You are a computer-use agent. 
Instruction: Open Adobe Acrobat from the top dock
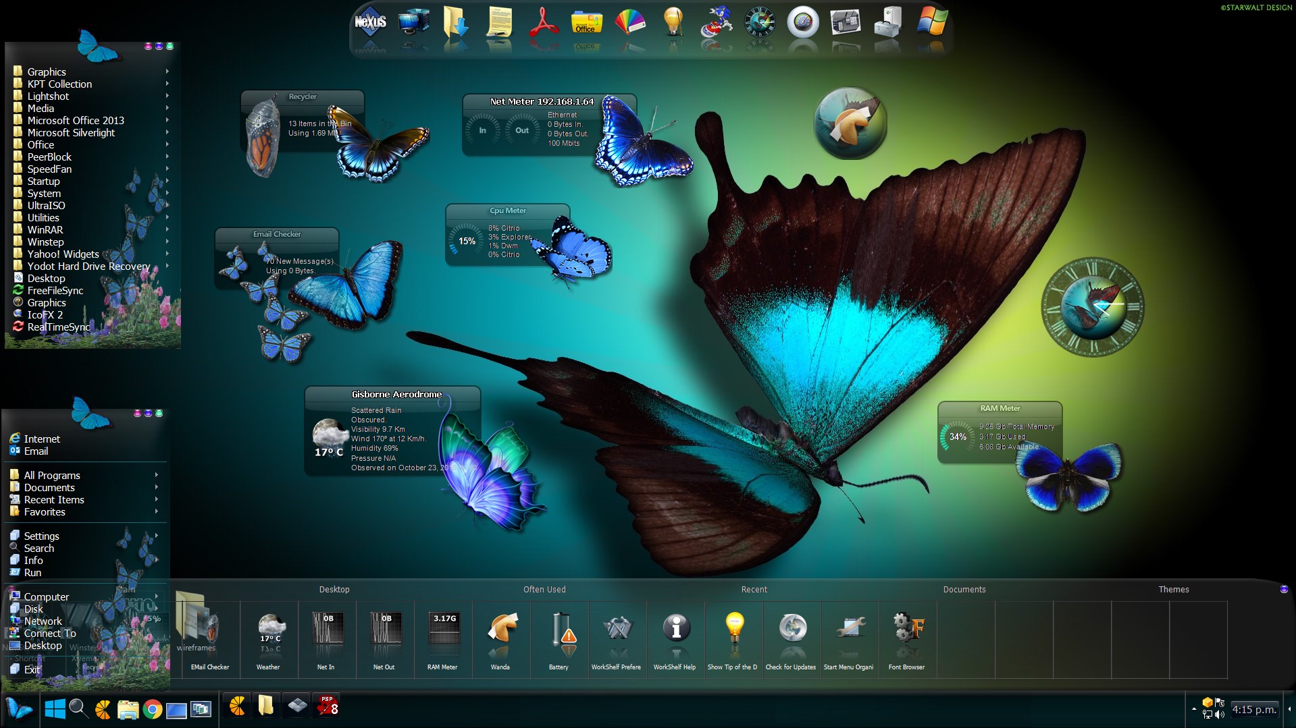(x=543, y=22)
